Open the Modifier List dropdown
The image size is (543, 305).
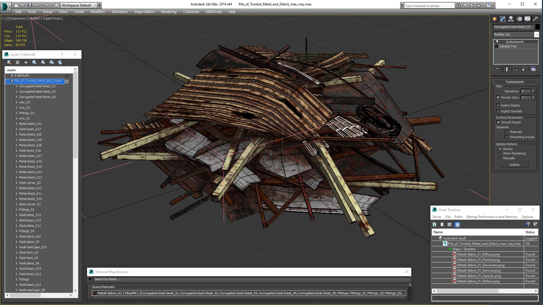[x=536, y=34]
